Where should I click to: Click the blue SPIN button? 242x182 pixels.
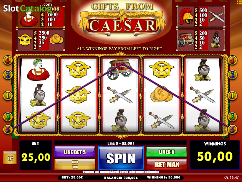click(x=121, y=158)
